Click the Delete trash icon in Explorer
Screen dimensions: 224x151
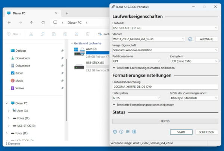coord(88,34)
